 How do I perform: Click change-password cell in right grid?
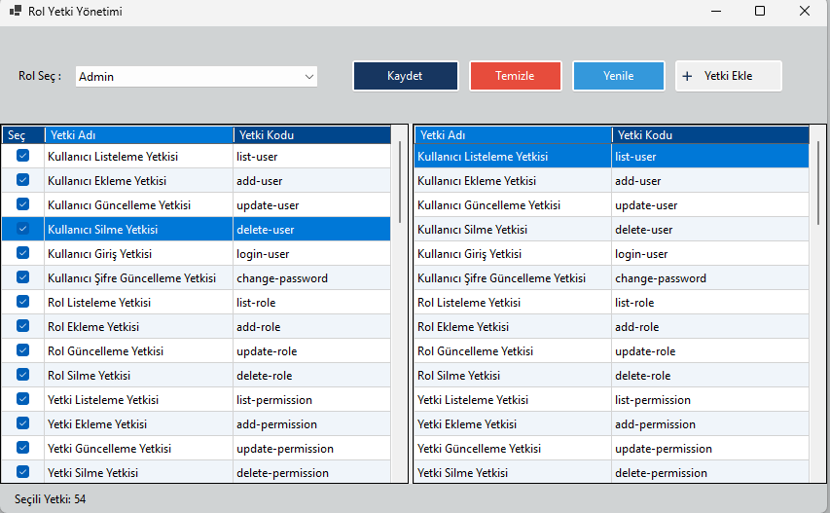pos(710,278)
